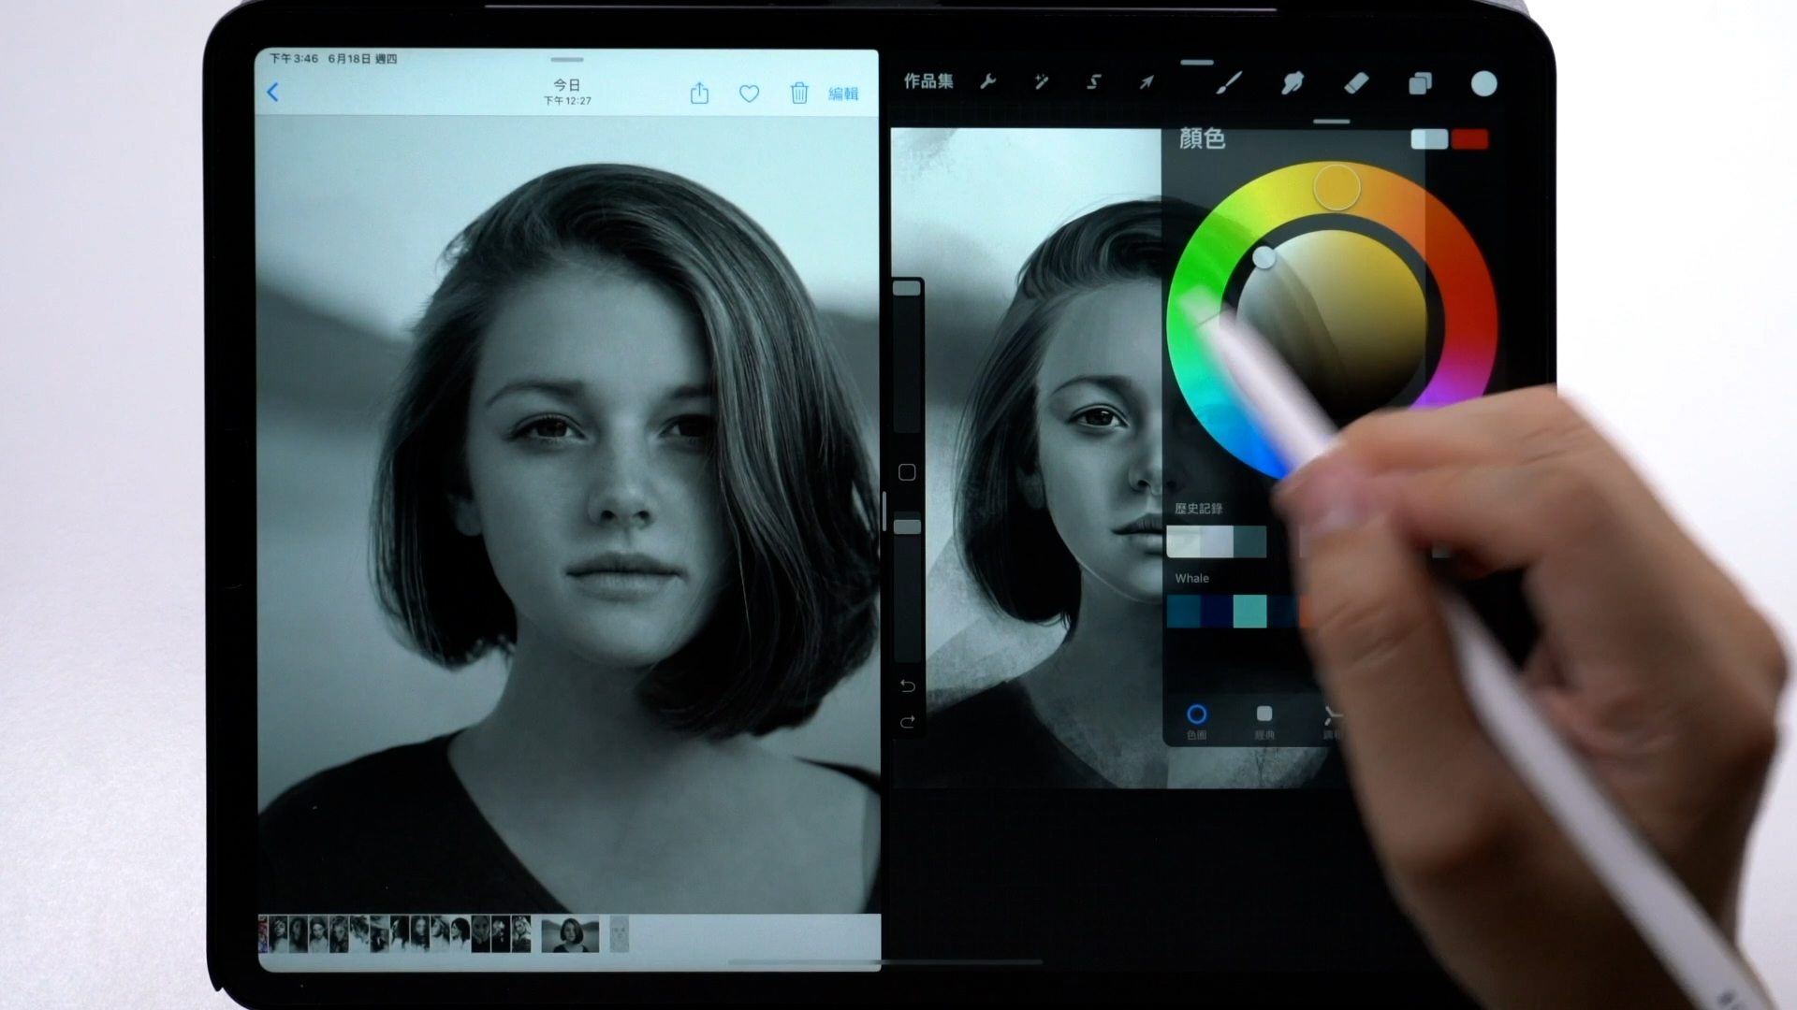The width and height of the screenshot is (1797, 1010).
Task: Open the Adjustments magic wand menu
Action: [x=1041, y=82]
